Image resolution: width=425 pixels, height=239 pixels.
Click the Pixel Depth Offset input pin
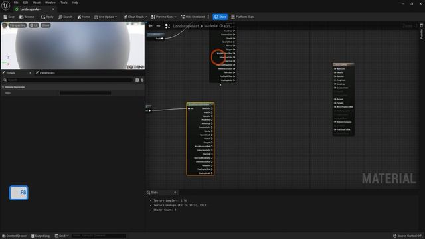click(x=335, y=129)
